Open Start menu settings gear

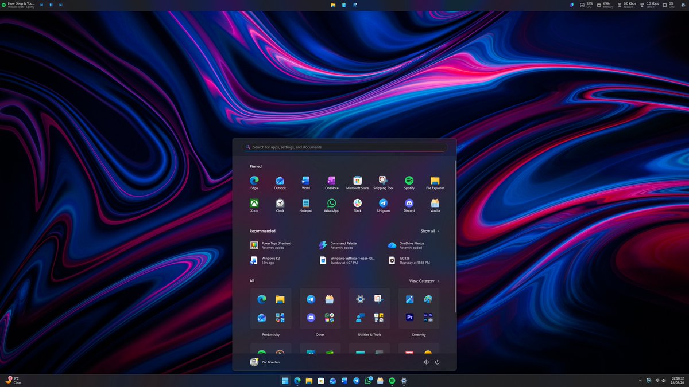426,362
